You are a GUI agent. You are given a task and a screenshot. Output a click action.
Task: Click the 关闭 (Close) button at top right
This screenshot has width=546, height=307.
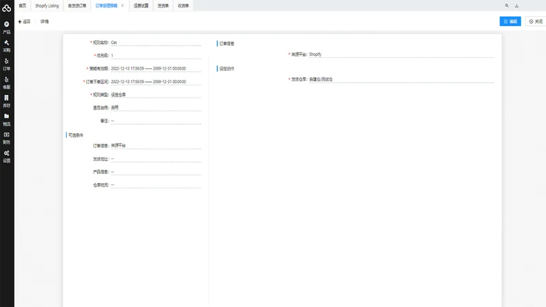tap(536, 21)
